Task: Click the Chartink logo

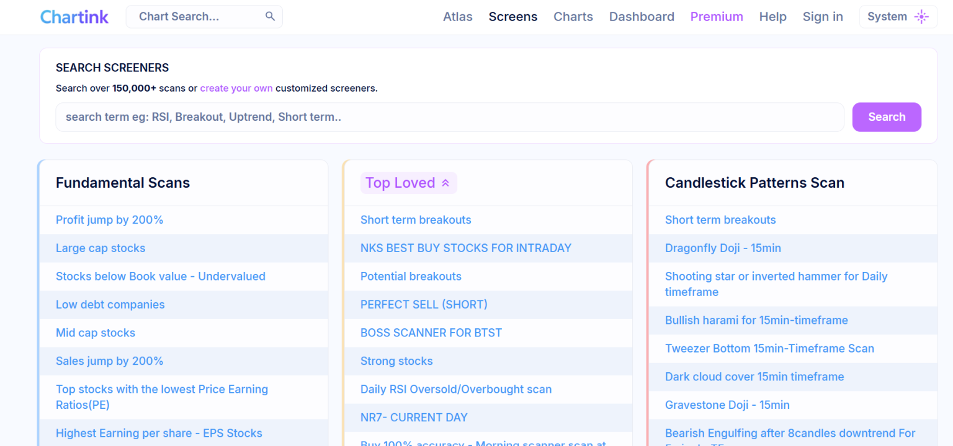Action: click(74, 16)
